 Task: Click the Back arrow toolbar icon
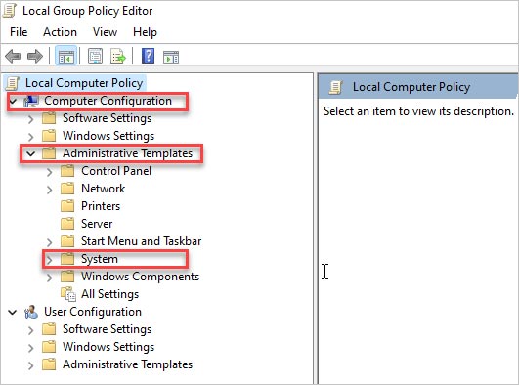(13, 57)
